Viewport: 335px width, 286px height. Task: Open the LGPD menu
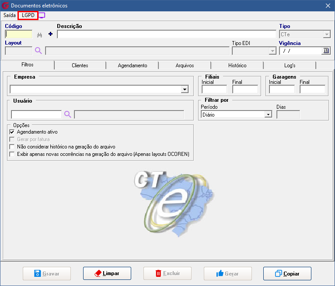[28, 15]
